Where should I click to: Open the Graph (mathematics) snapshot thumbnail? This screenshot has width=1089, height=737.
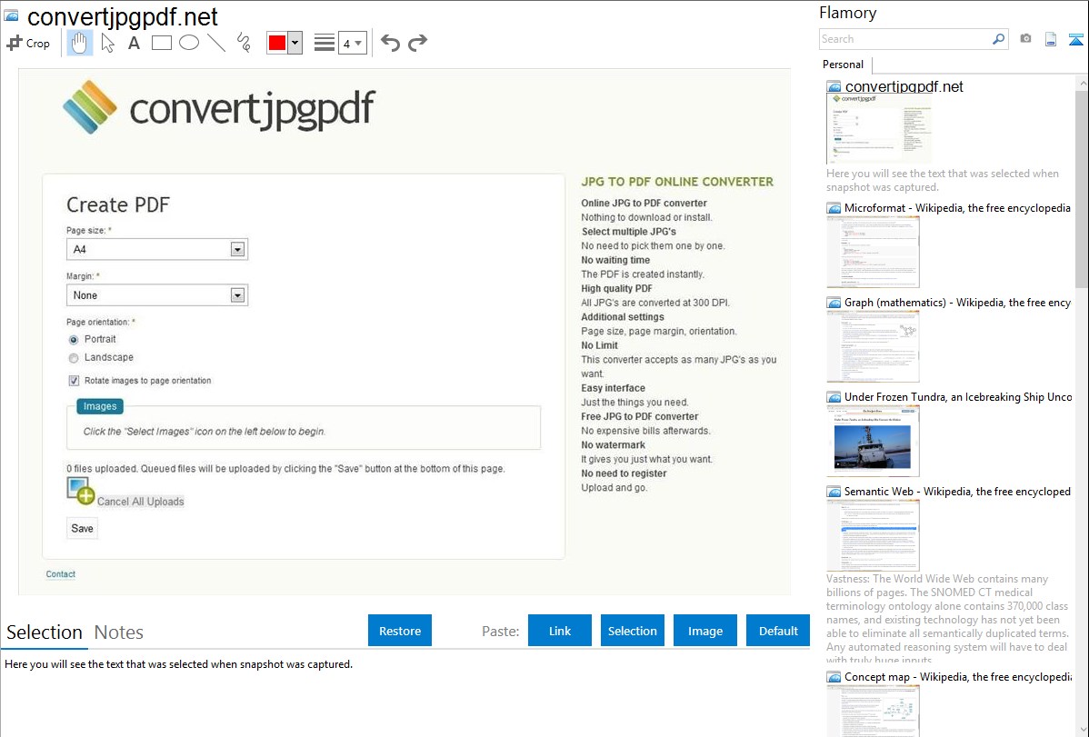coord(873,346)
